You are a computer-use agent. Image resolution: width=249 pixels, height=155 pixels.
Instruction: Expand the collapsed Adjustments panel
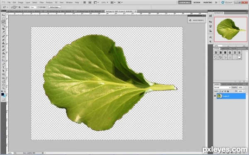tap(197, 20)
